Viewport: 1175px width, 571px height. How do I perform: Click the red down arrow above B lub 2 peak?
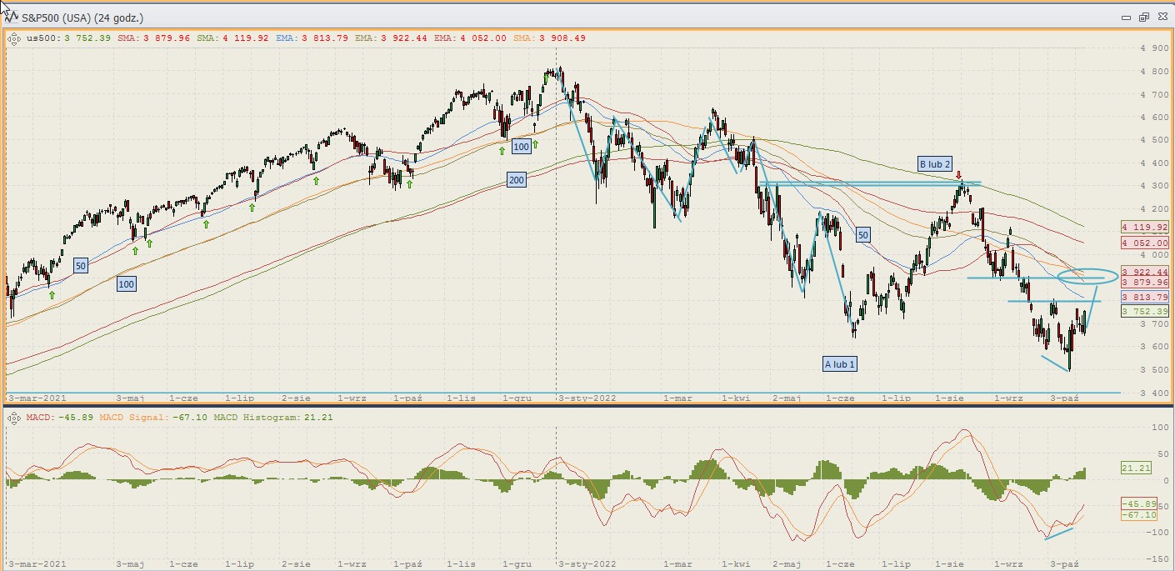coord(959,176)
